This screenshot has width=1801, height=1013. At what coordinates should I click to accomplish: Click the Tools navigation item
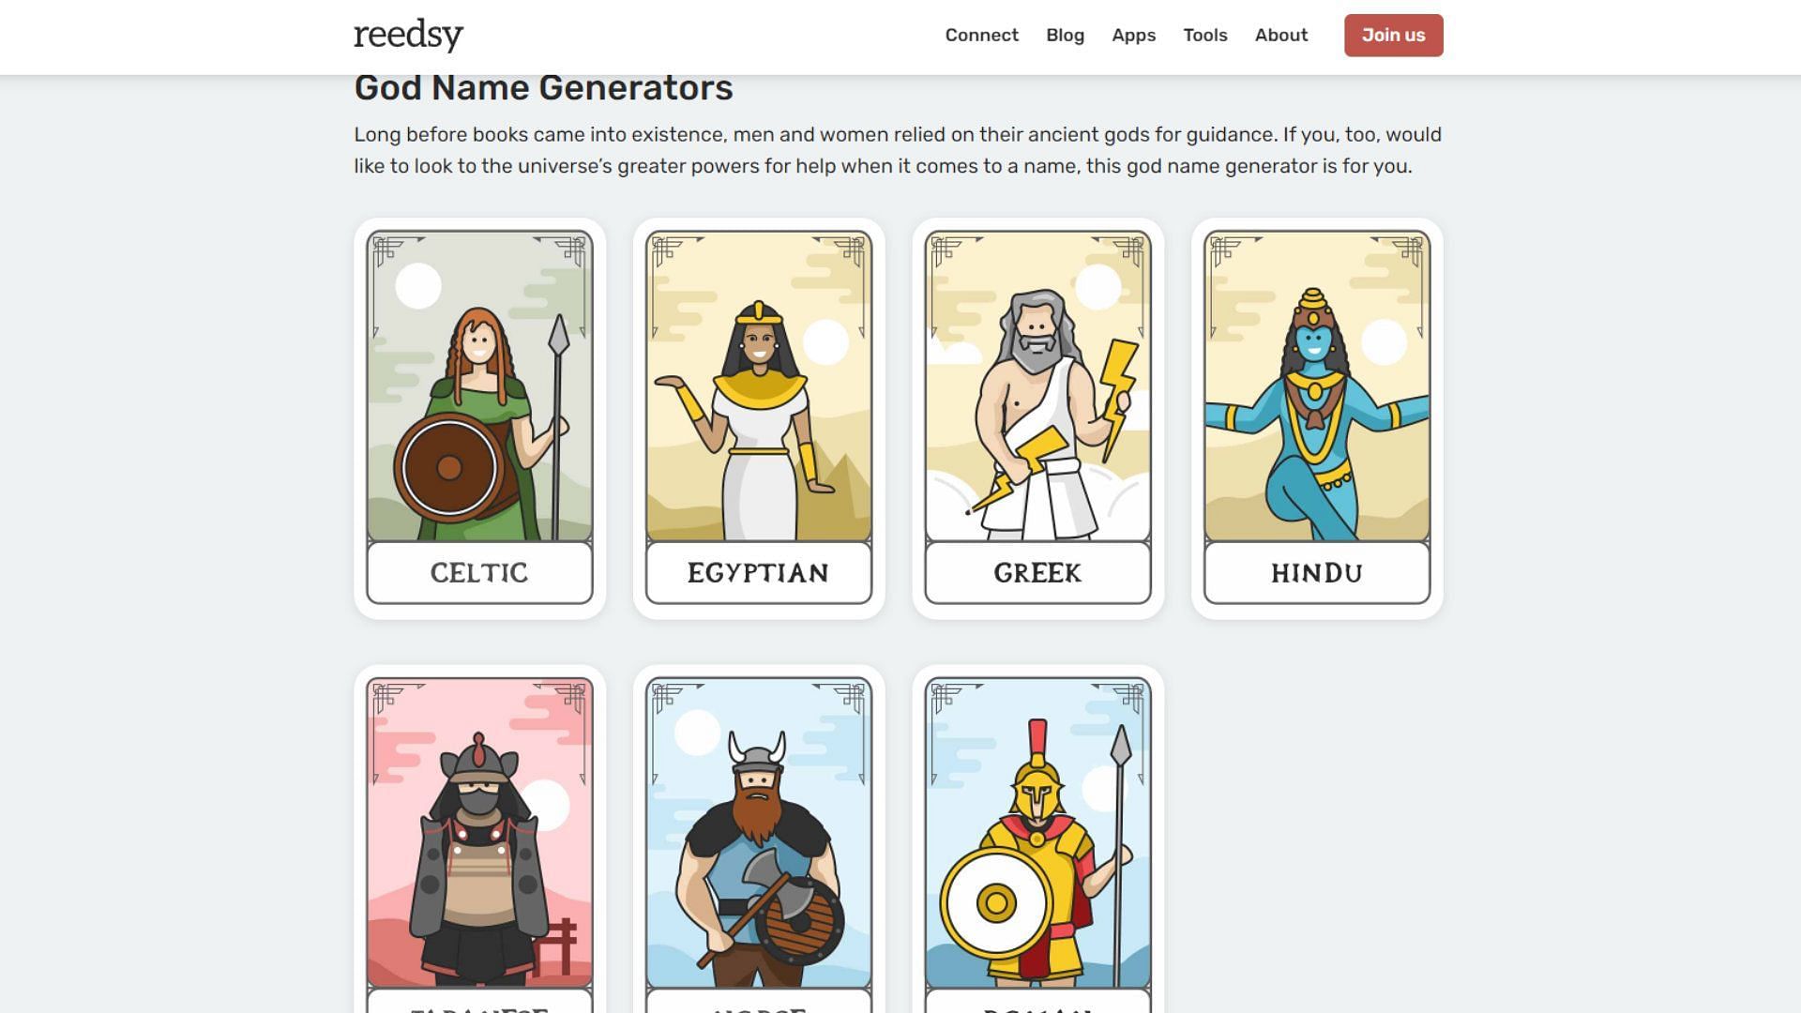click(x=1204, y=35)
